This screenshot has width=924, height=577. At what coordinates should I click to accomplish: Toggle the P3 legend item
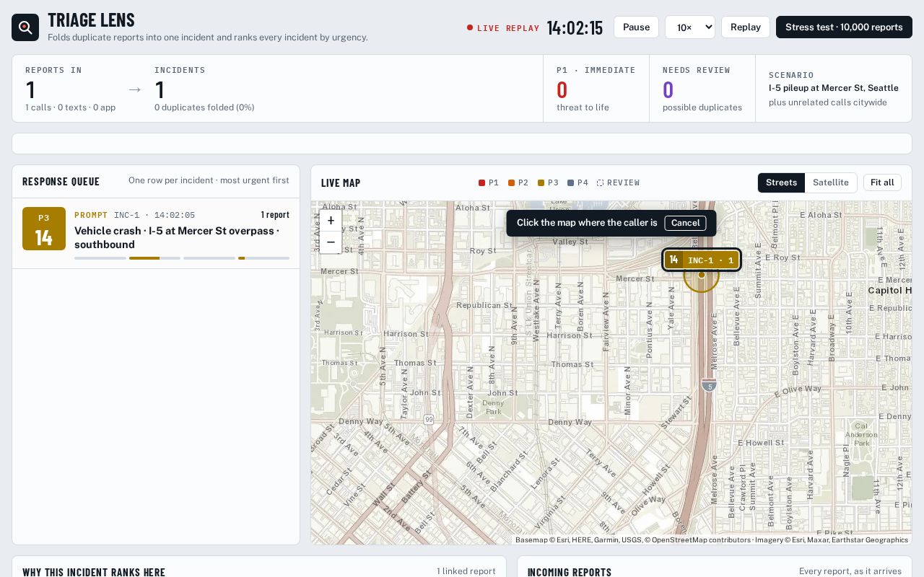click(548, 182)
